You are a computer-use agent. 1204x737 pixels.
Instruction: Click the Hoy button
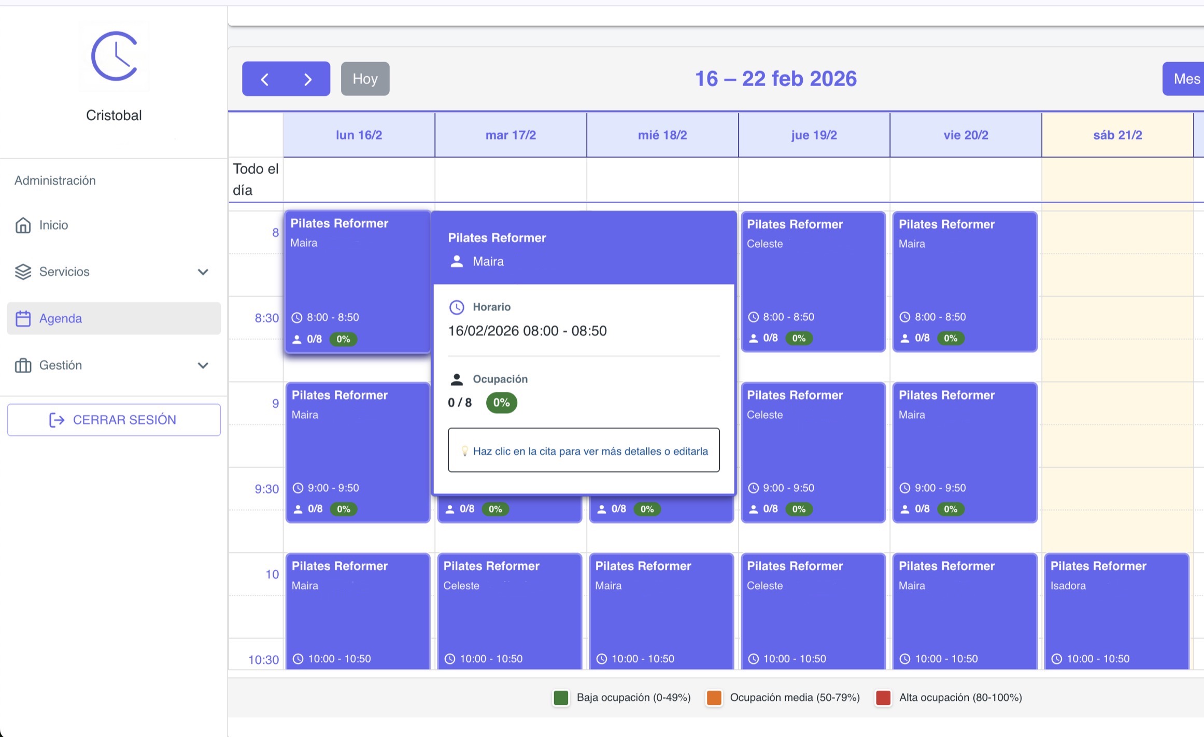(365, 79)
